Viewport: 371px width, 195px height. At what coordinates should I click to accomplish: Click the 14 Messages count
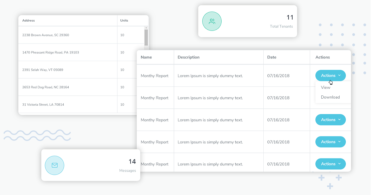(132, 161)
